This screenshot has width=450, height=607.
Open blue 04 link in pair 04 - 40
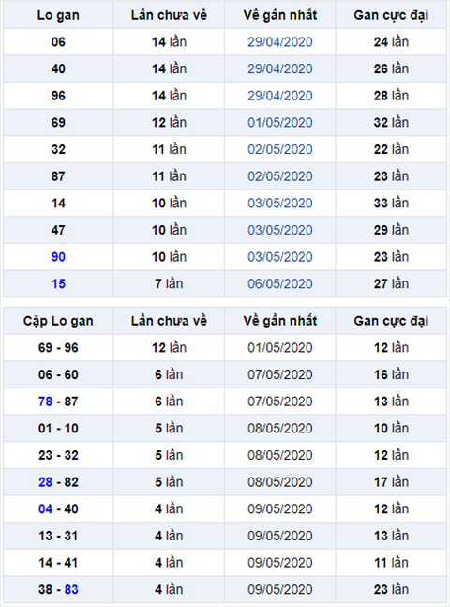tap(45, 509)
